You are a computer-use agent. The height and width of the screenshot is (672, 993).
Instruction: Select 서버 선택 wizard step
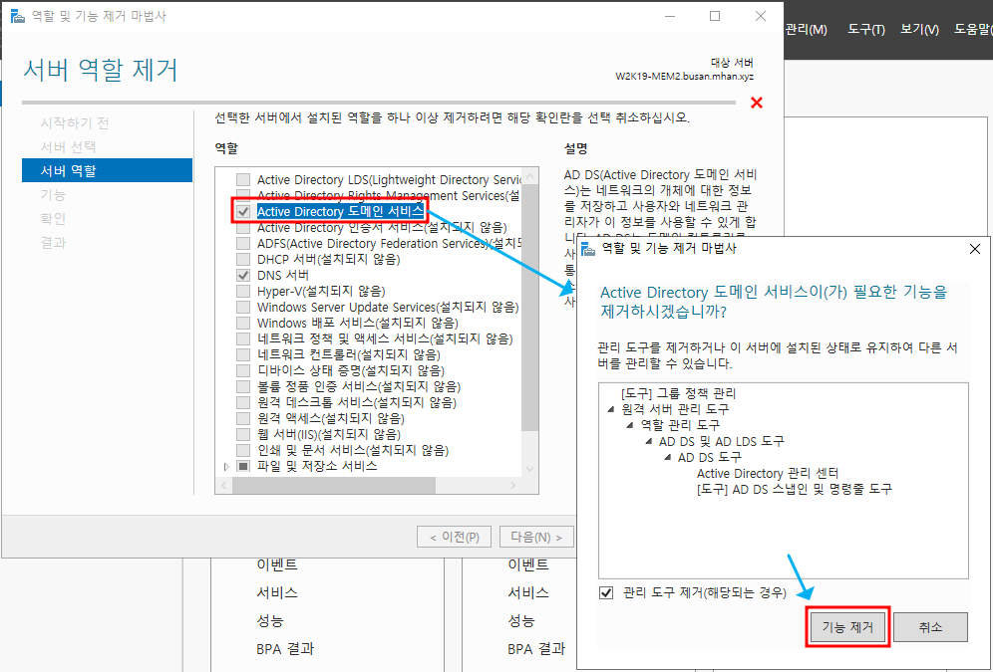tap(69, 146)
